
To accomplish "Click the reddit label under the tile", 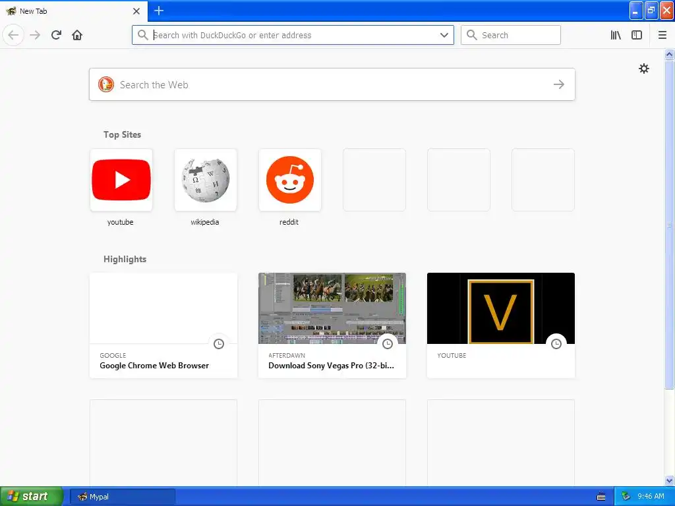I will [289, 222].
